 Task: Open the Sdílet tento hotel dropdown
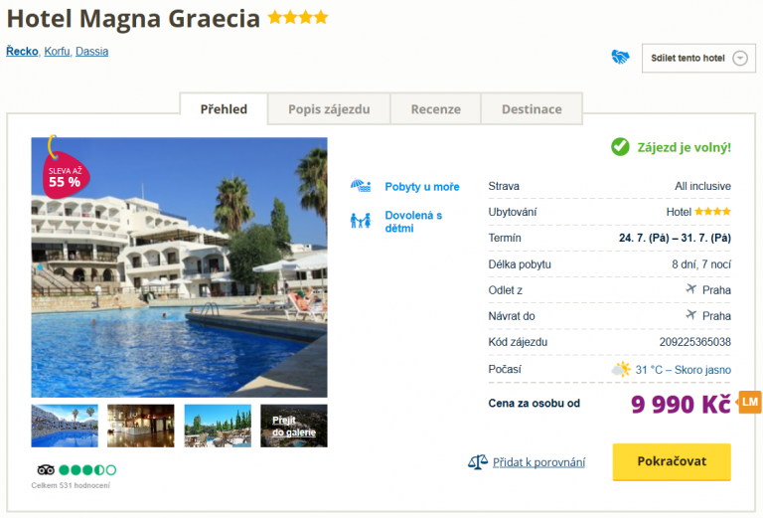click(x=698, y=59)
